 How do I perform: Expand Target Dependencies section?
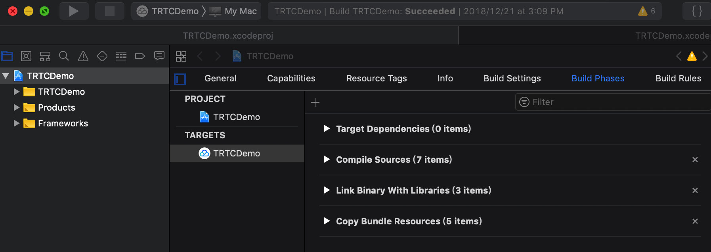coord(327,128)
